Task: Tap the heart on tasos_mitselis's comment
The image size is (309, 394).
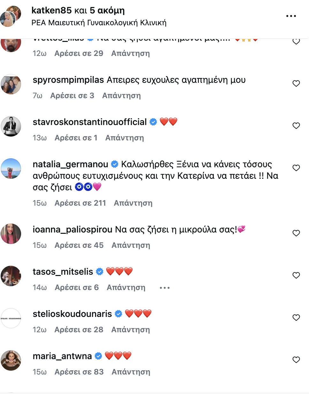Action: (296, 276)
